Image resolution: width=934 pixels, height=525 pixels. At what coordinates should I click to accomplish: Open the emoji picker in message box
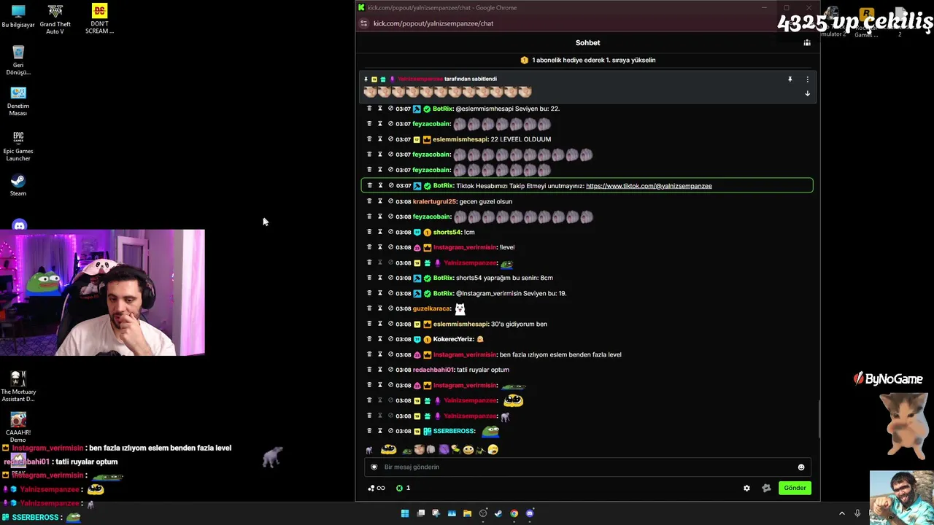click(x=801, y=467)
